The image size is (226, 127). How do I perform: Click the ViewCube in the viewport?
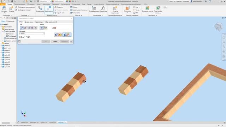(x=218, y=27)
